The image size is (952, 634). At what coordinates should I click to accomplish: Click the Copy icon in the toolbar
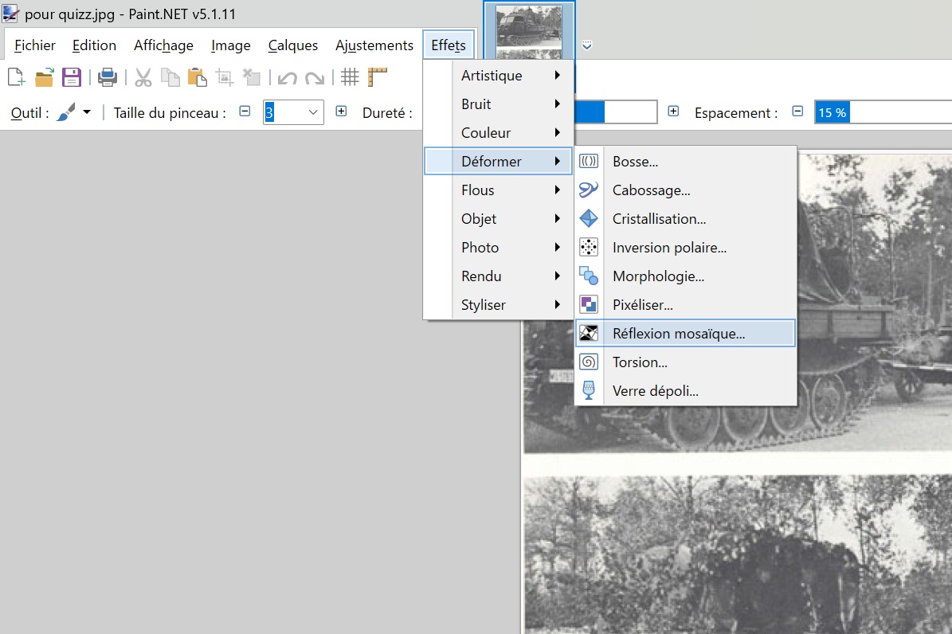click(x=170, y=77)
